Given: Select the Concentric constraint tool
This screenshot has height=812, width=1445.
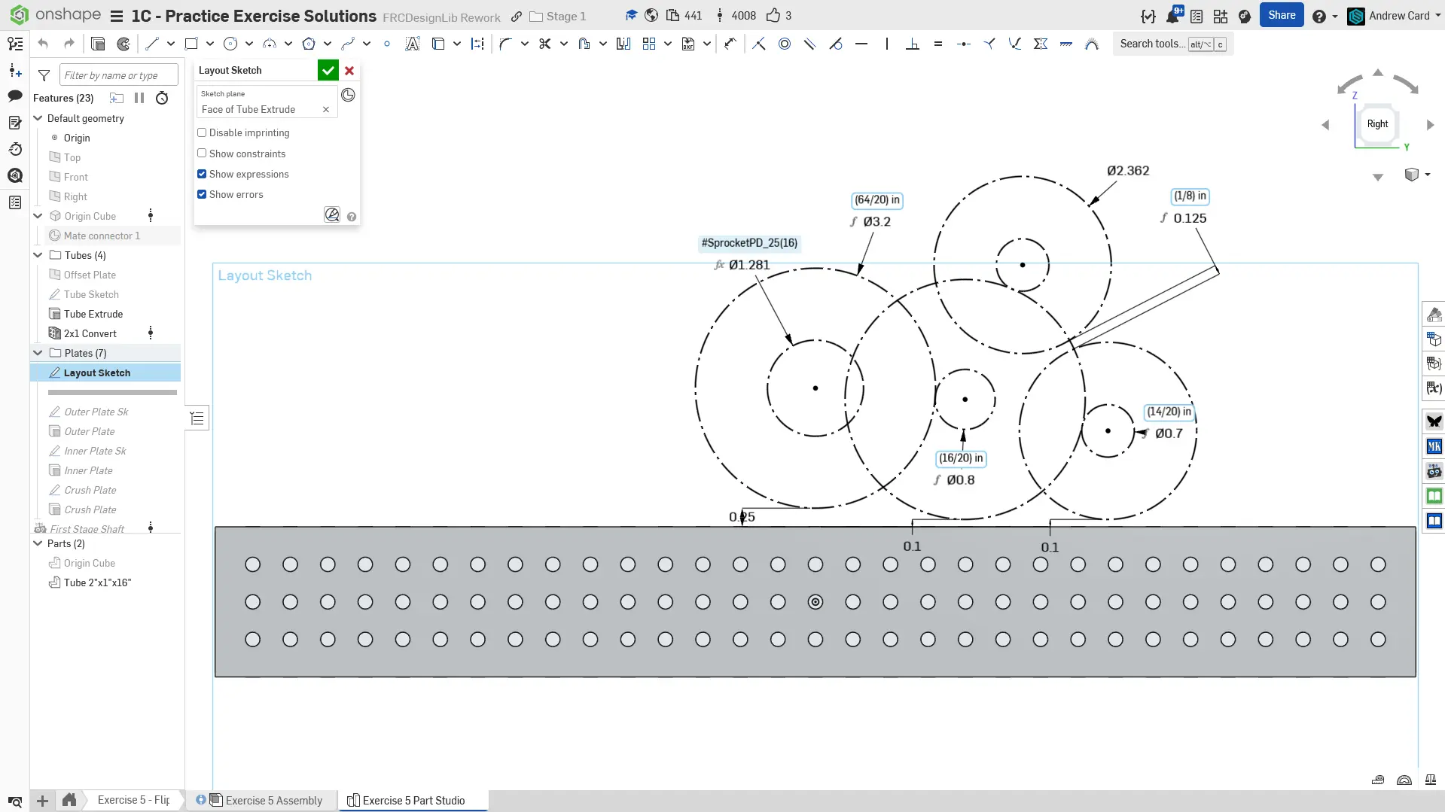Looking at the screenshot, I should 785,44.
